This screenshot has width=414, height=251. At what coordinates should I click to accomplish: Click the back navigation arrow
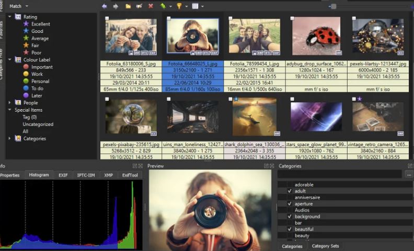[x=105, y=6]
